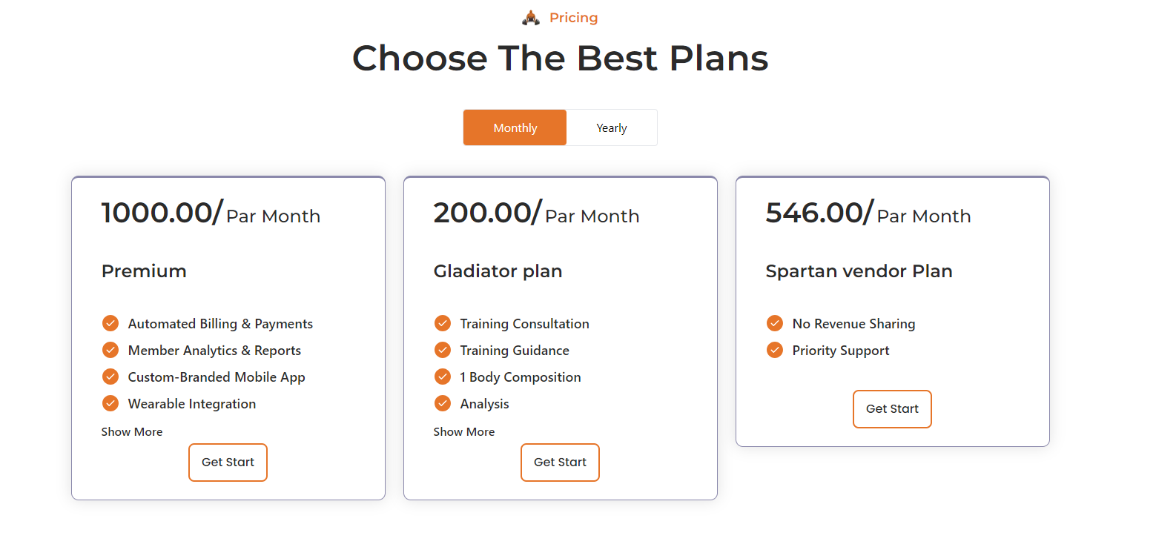Switch billing to Monthly
The width and height of the screenshot is (1156, 547).
515,127
